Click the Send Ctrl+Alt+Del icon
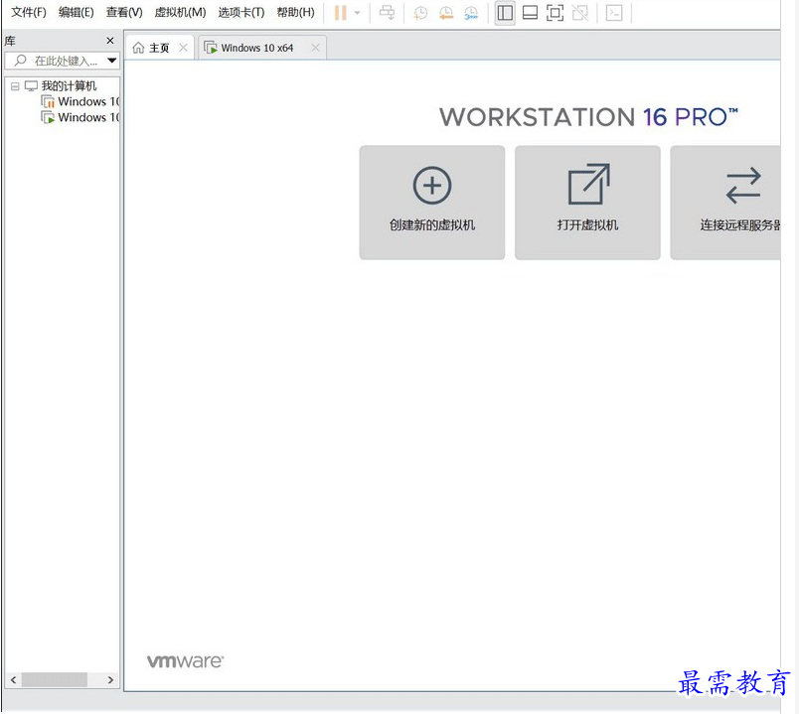The width and height of the screenshot is (799, 714). (x=387, y=12)
